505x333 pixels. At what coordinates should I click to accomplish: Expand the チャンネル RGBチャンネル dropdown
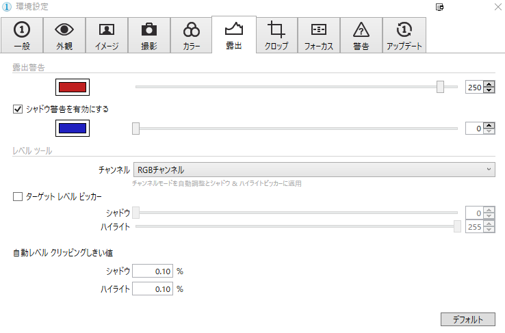click(313, 170)
